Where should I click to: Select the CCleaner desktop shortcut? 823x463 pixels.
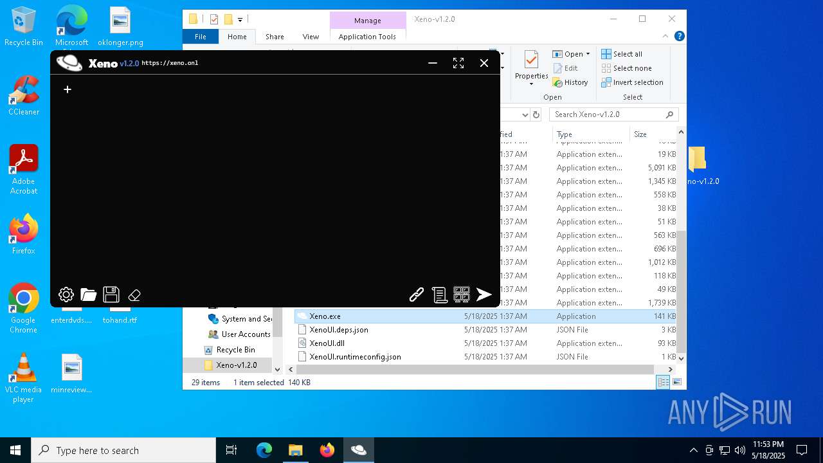pyautogui.click(x=24, y=96)
